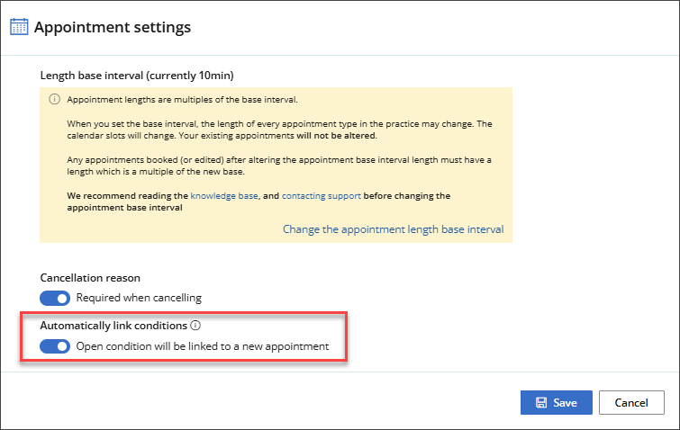Save the appointment settings

(557, 403)
